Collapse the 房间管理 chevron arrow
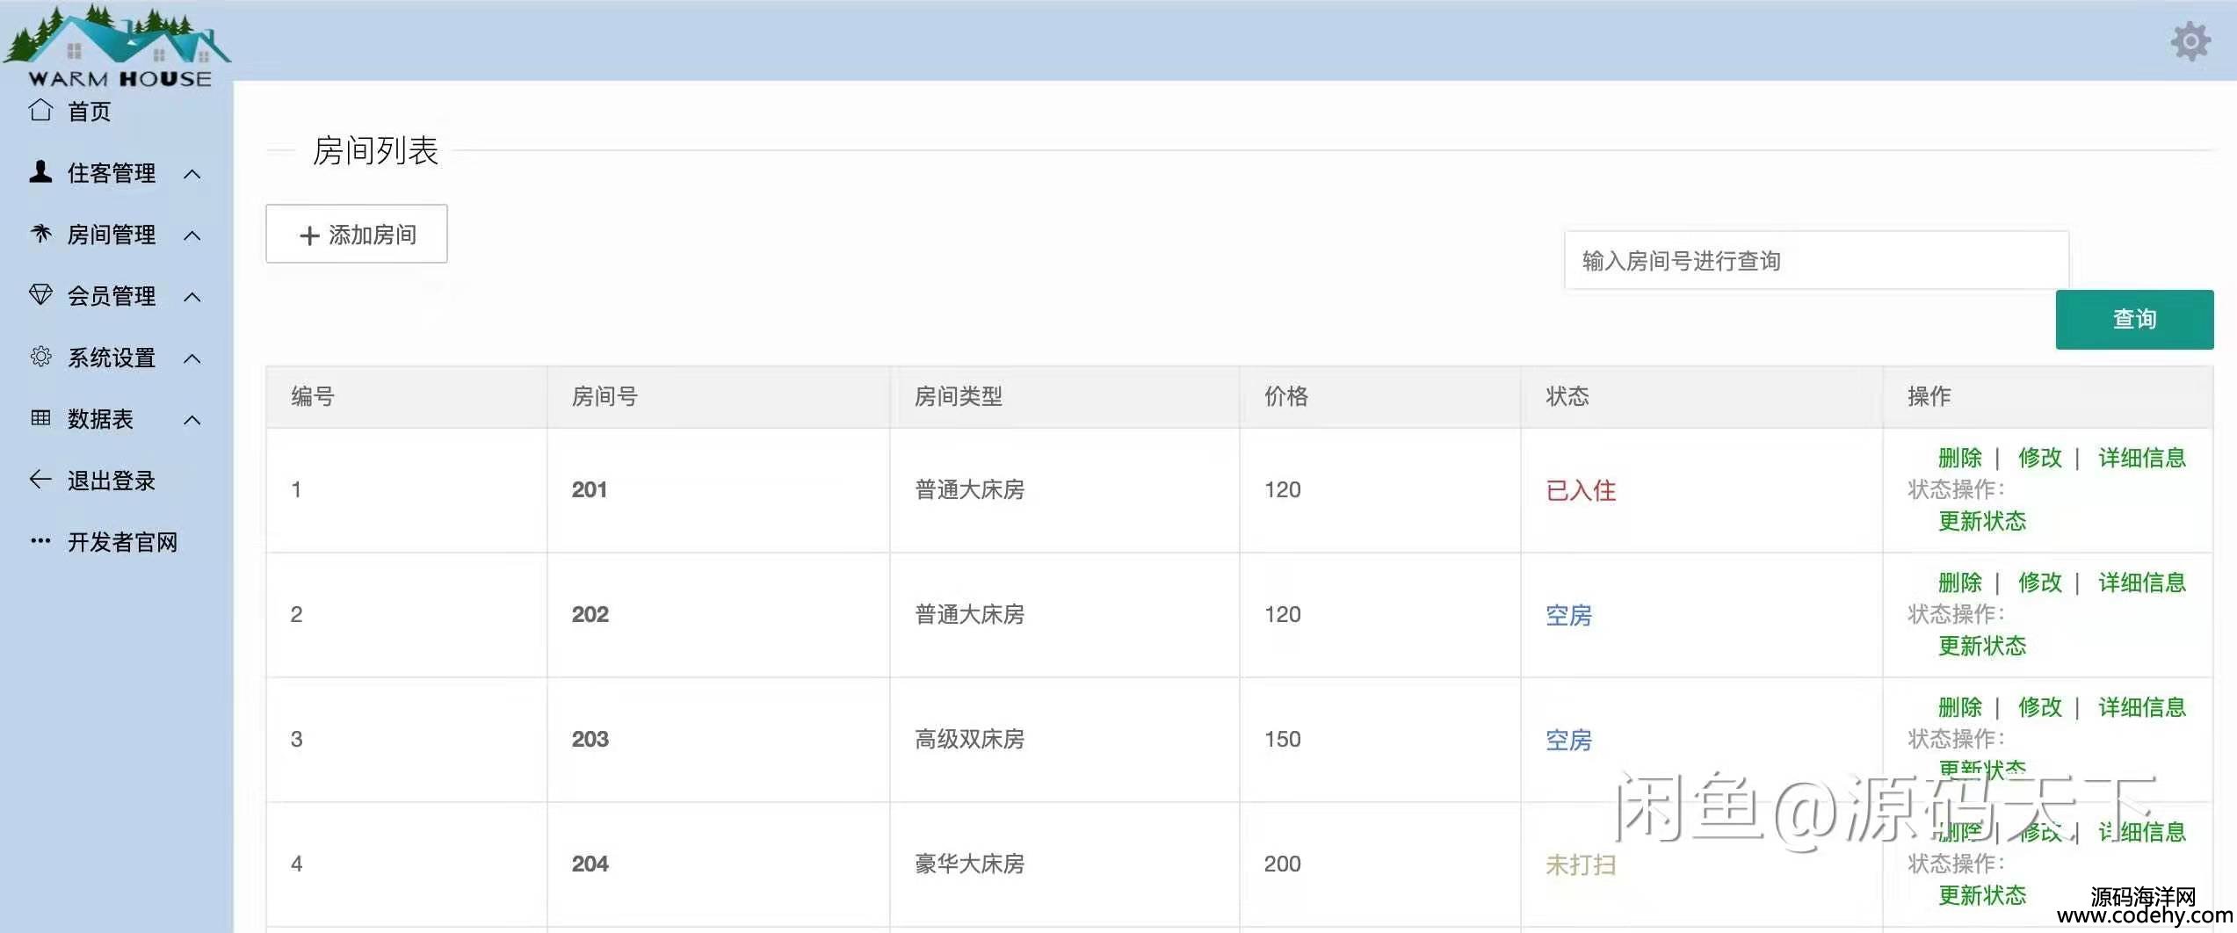 pyautogui.click(x=192, y=235)
